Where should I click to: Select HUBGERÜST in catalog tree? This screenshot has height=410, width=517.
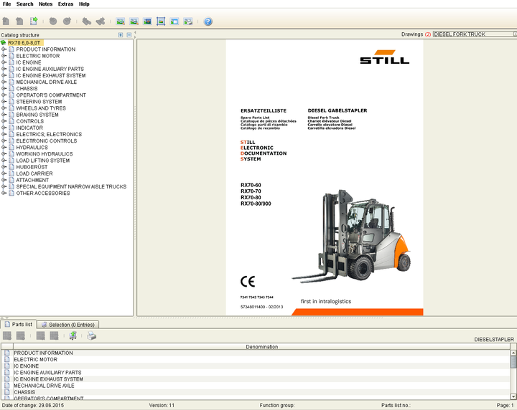coord(32,167)
